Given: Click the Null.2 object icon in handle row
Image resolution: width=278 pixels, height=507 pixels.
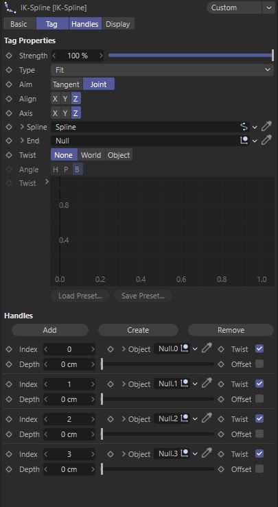Looking at the screenshot, I should pyautogui.click(x=185, y=418).
